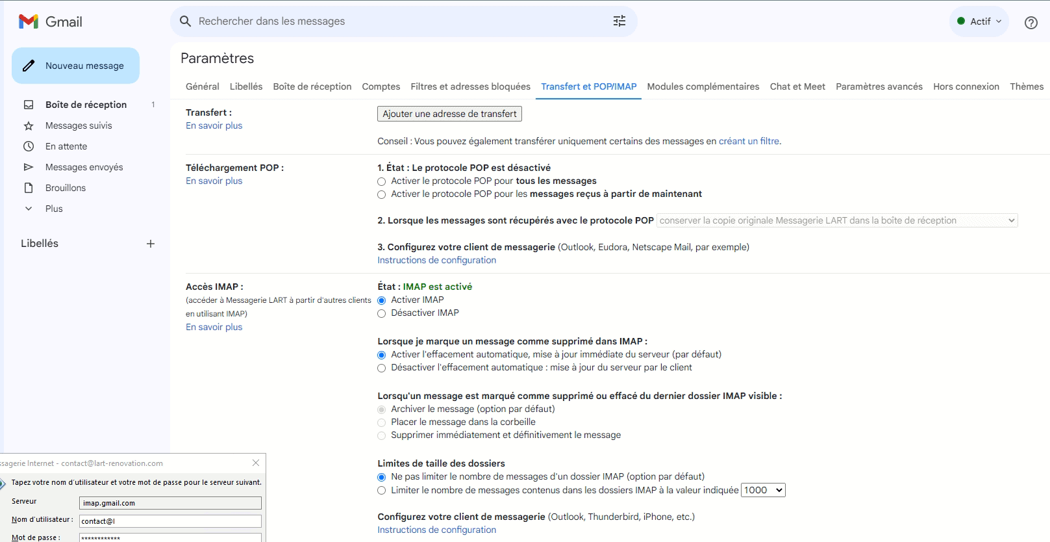This screenshot has height=542, width=1050.
Task: Open IMAP Instructions de configuration link
Action: point(437,530)
